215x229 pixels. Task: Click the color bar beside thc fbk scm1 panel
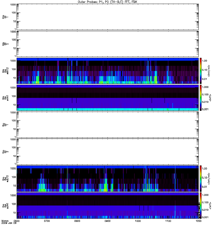click(x=201, y=206)
